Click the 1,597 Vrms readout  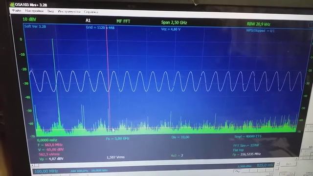click(x=115, y=157)
